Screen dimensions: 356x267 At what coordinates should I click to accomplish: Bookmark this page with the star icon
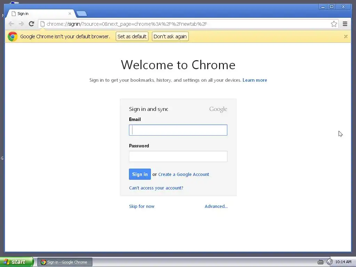(334, 24)
